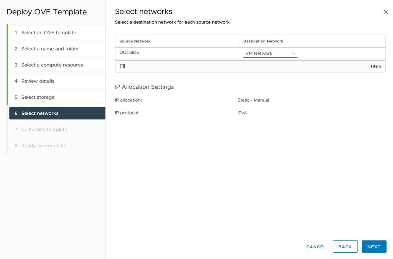Click the NEXT button

(374, 246)
